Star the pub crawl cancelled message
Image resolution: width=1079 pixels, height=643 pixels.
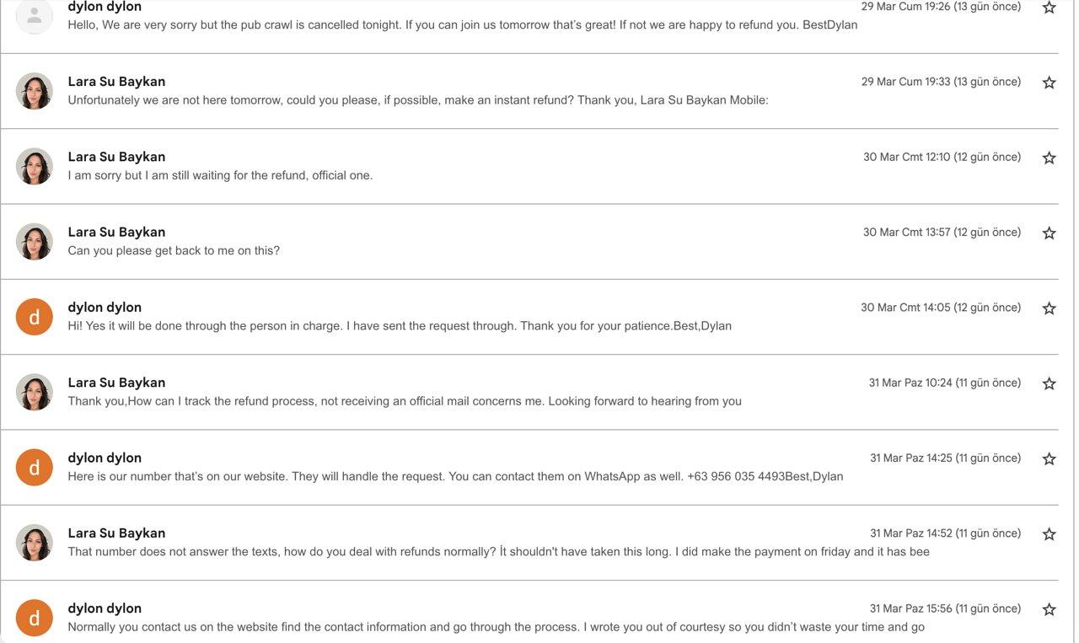(x=1049, y=8)
